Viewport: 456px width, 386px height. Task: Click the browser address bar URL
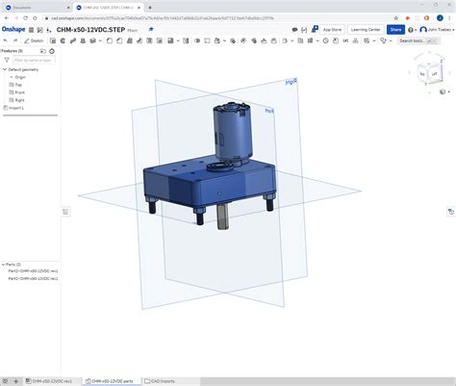(162, 18)
